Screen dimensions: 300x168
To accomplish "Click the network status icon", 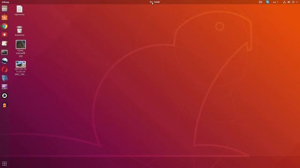I will (x=285, y=2).
